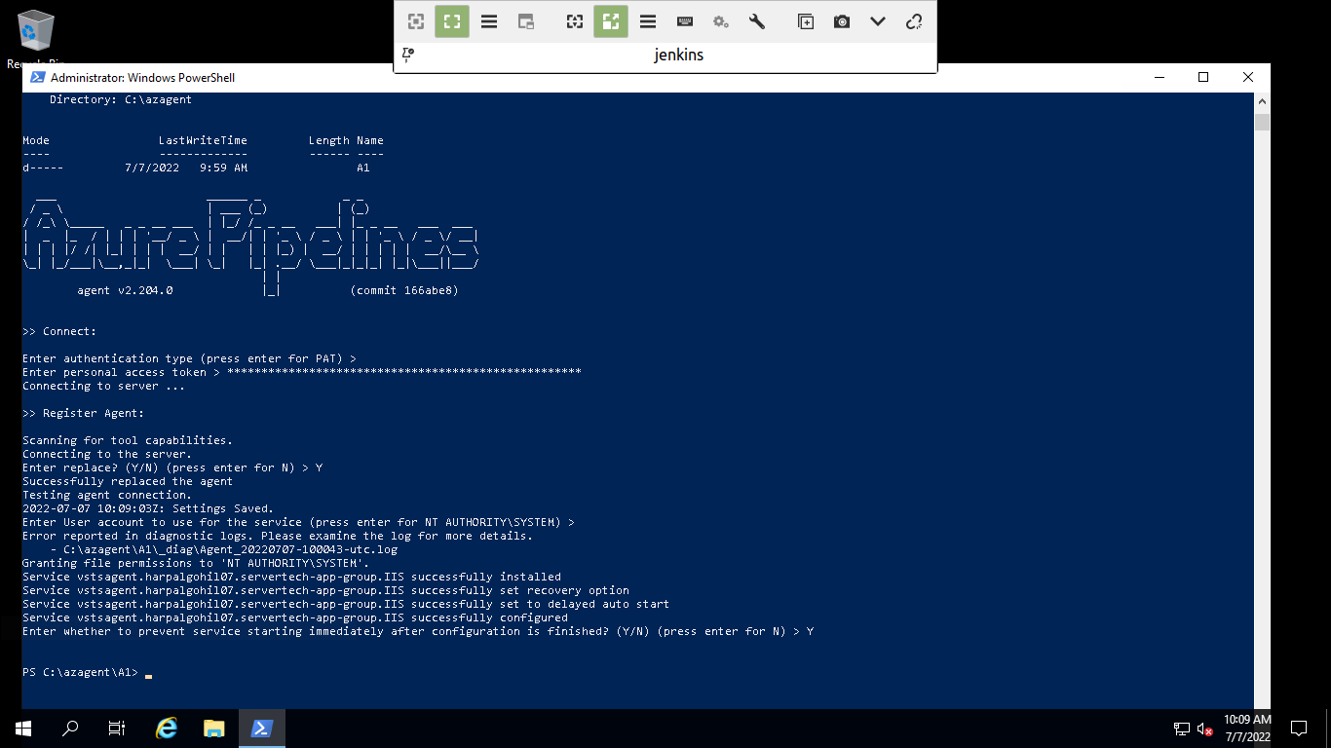This screenshot has width=1331, height=748.
Task: Toggle fullscreen mode in remote toolbar
Action: pyautogui.click(x=452, y=21)
